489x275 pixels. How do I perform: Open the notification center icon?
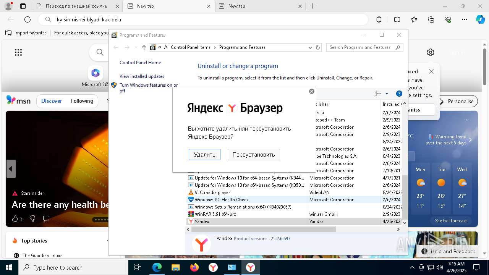click(x=476, y=267)
